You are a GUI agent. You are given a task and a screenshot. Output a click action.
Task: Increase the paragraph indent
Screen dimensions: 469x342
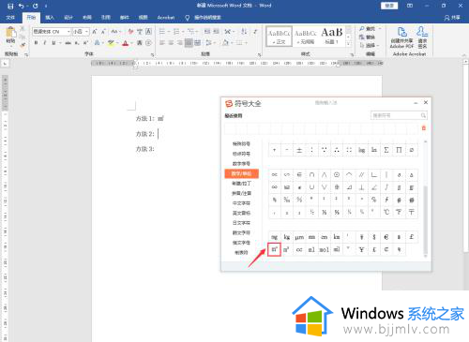(216, 32)
